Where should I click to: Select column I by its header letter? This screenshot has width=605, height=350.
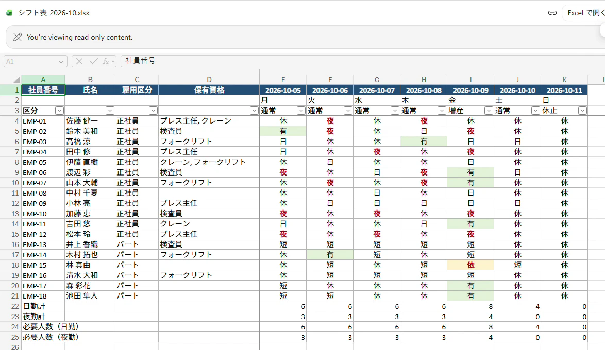[x=470, y=80]
